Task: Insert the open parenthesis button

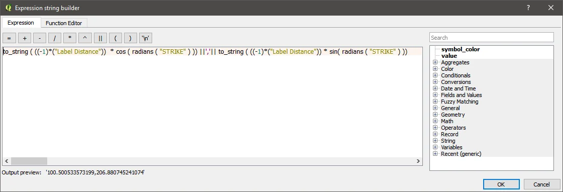Action: tap(116, 38)
